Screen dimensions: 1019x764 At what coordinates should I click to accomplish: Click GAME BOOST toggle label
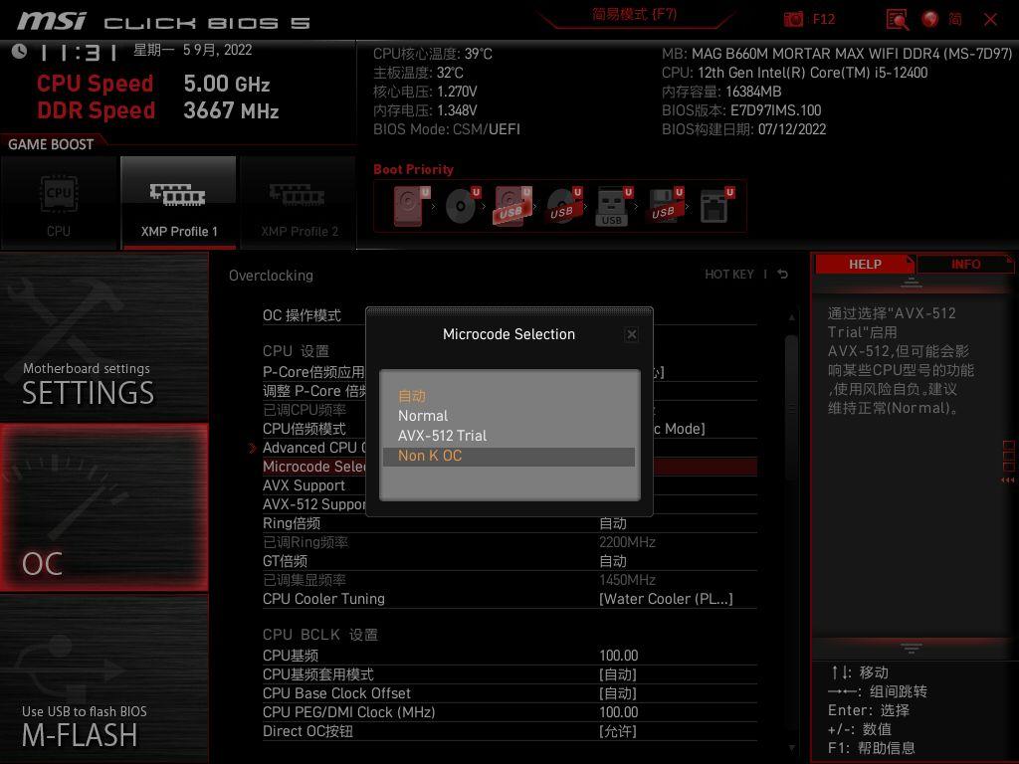(52, 143)
